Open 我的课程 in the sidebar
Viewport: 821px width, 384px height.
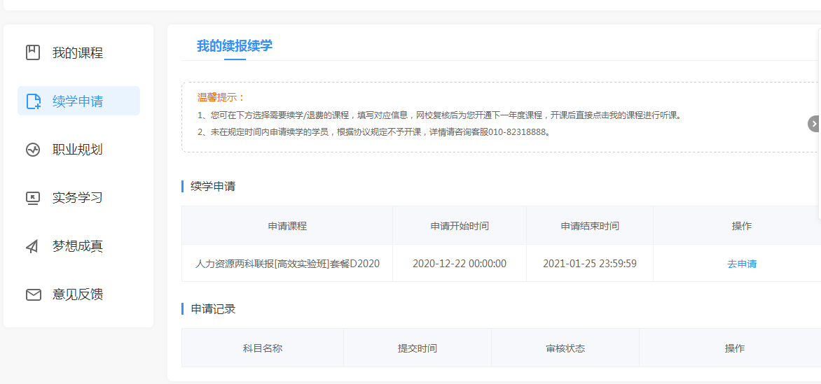click(x=78, y=53)
